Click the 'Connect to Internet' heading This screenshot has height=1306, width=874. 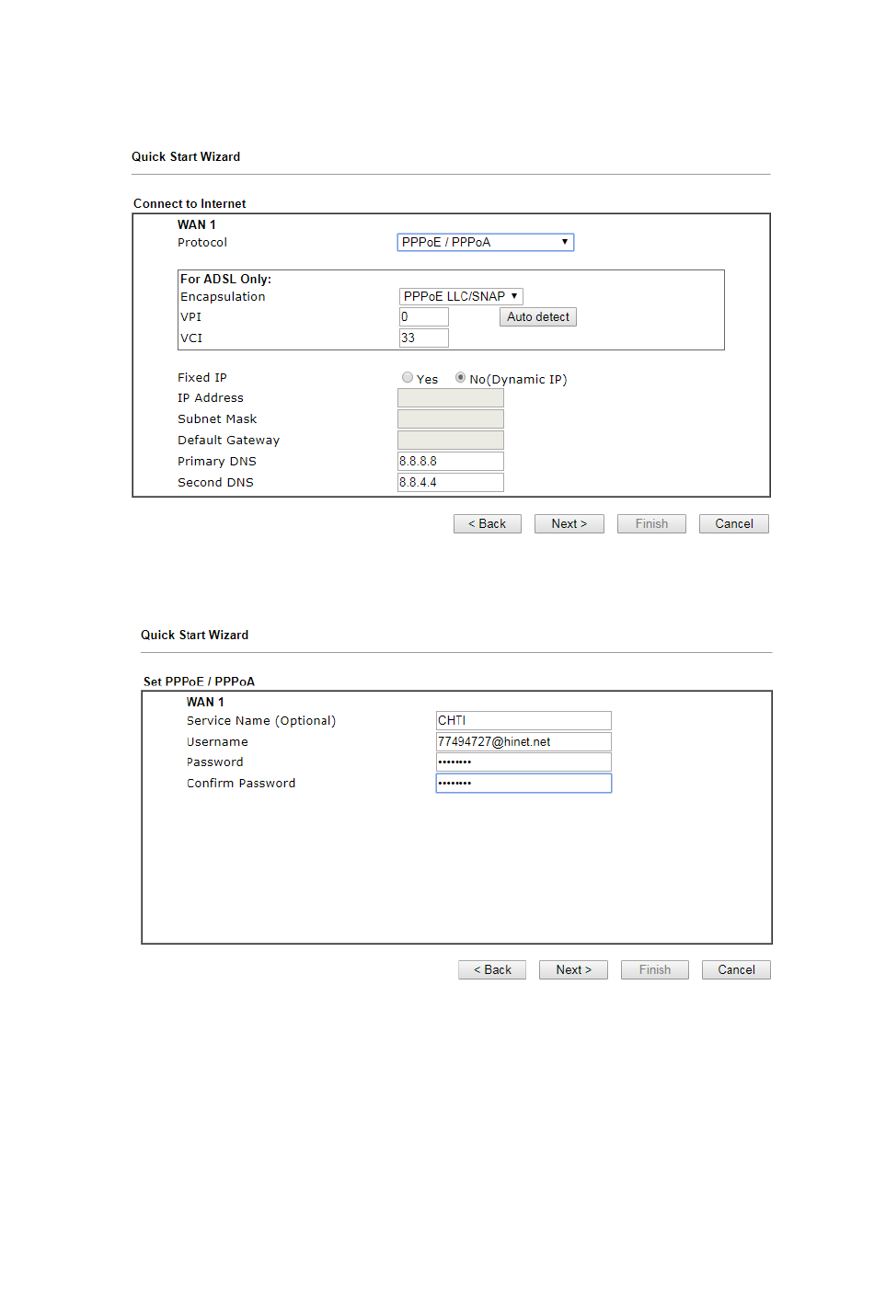tap(190, 203)
